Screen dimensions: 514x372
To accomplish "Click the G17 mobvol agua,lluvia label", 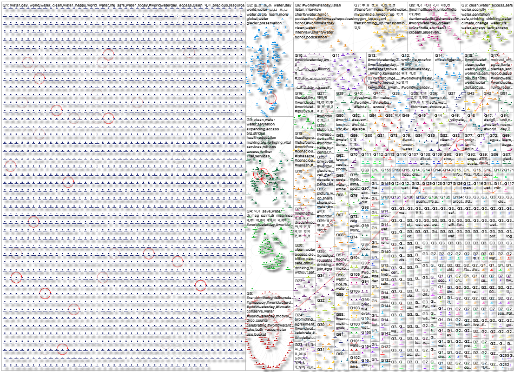I will 501,71.
